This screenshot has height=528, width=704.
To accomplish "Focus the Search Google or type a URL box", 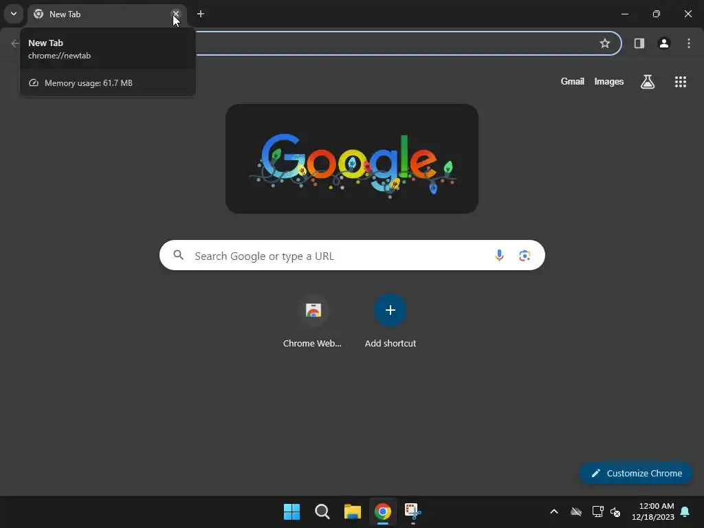I will [352, 255].
